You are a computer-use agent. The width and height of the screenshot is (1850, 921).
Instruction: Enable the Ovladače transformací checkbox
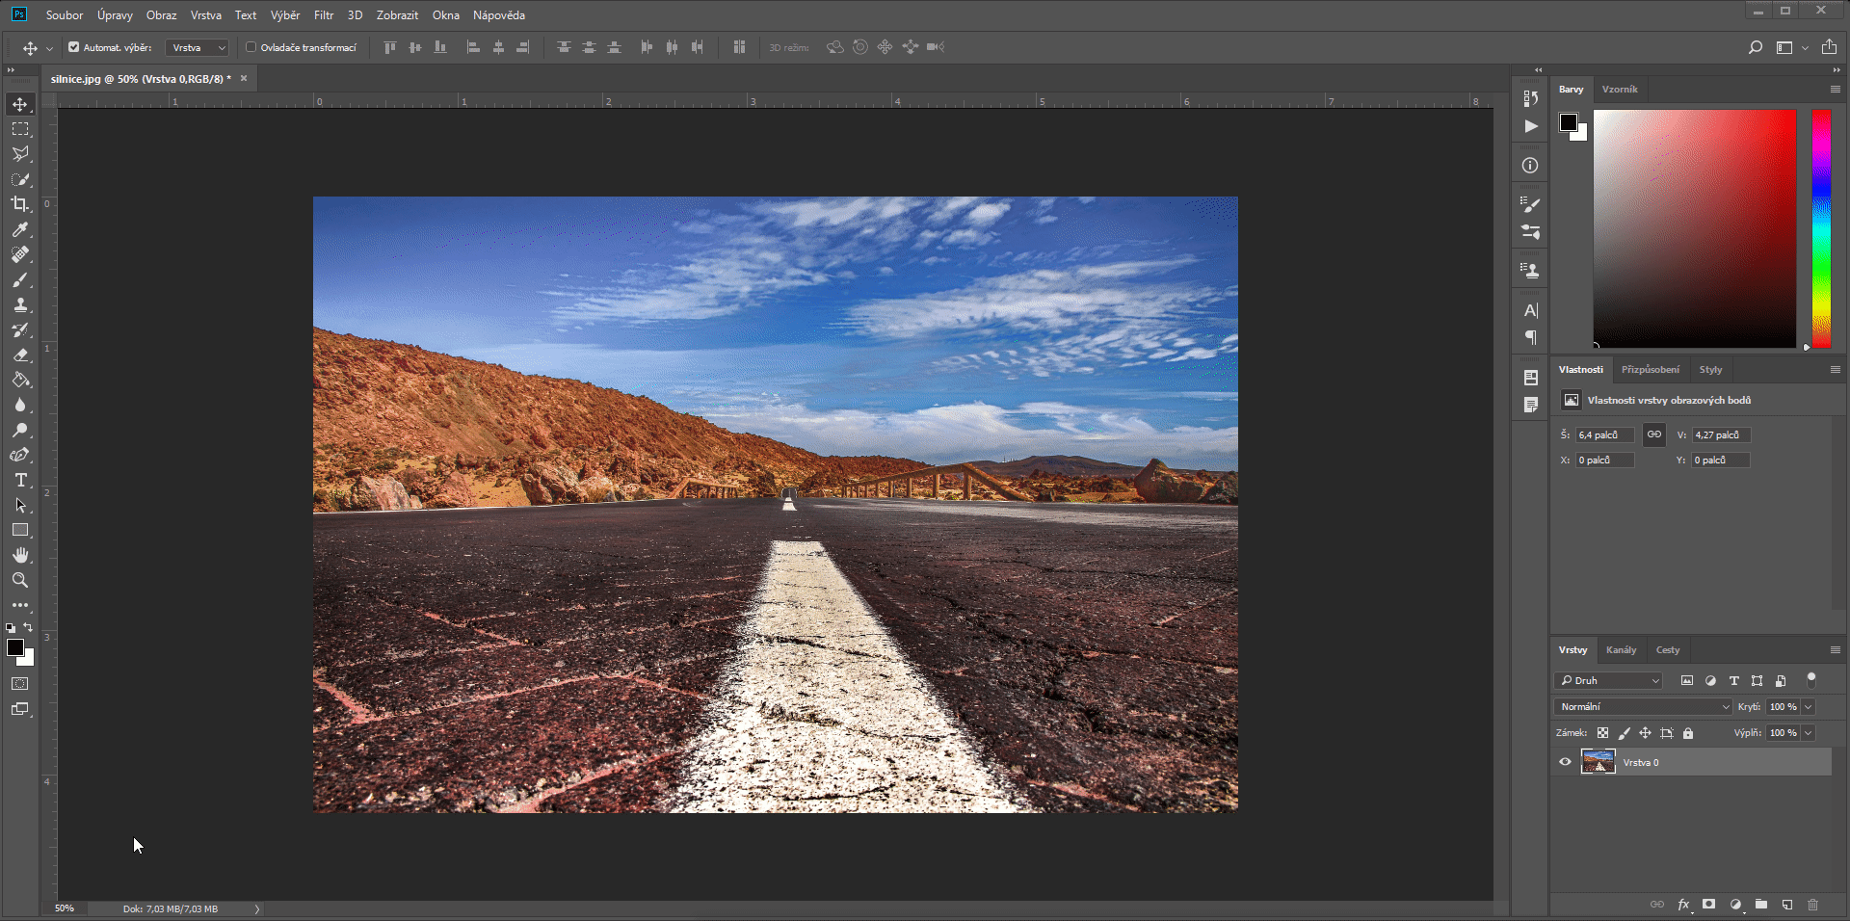[x=251, y=46]
